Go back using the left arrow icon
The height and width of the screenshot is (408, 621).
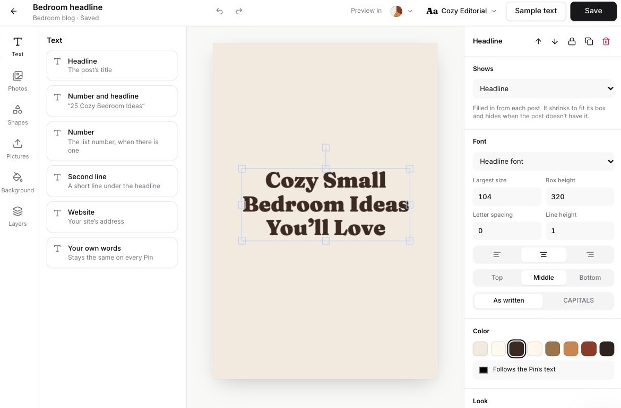[x=13, y=11]
